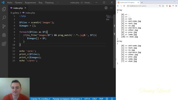Minimize the VS Code window
Viewport: 178px width, 100px height.
pos(97,2)
